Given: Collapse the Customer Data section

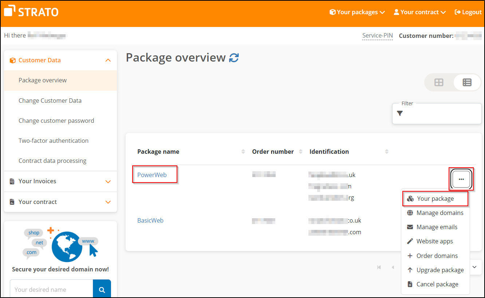Looking at the screenshot, I should point(108,60).
